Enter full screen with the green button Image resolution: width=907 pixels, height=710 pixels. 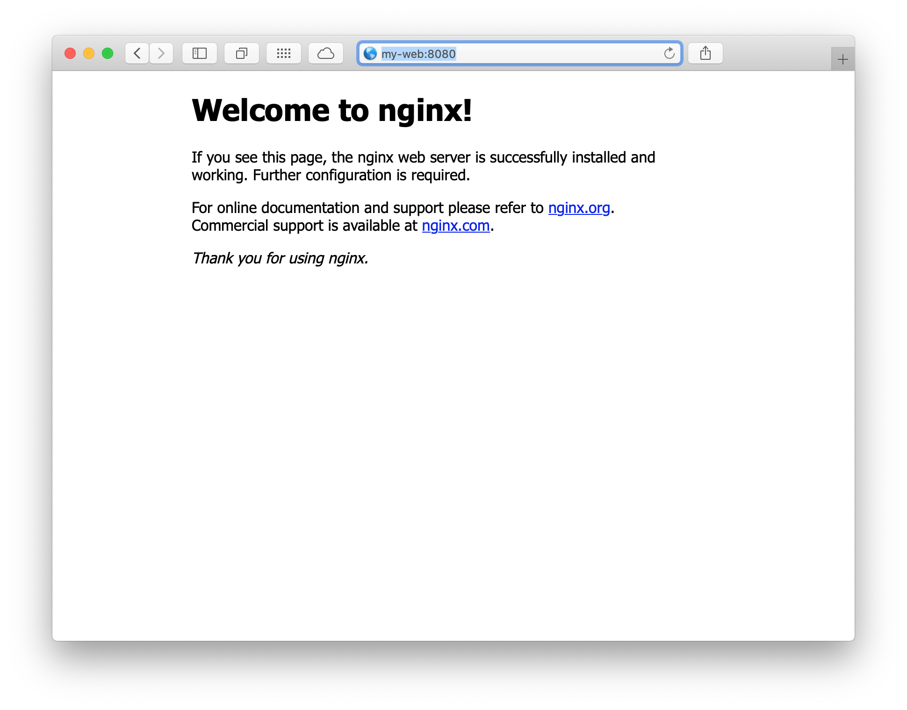(x=108, y=53)
